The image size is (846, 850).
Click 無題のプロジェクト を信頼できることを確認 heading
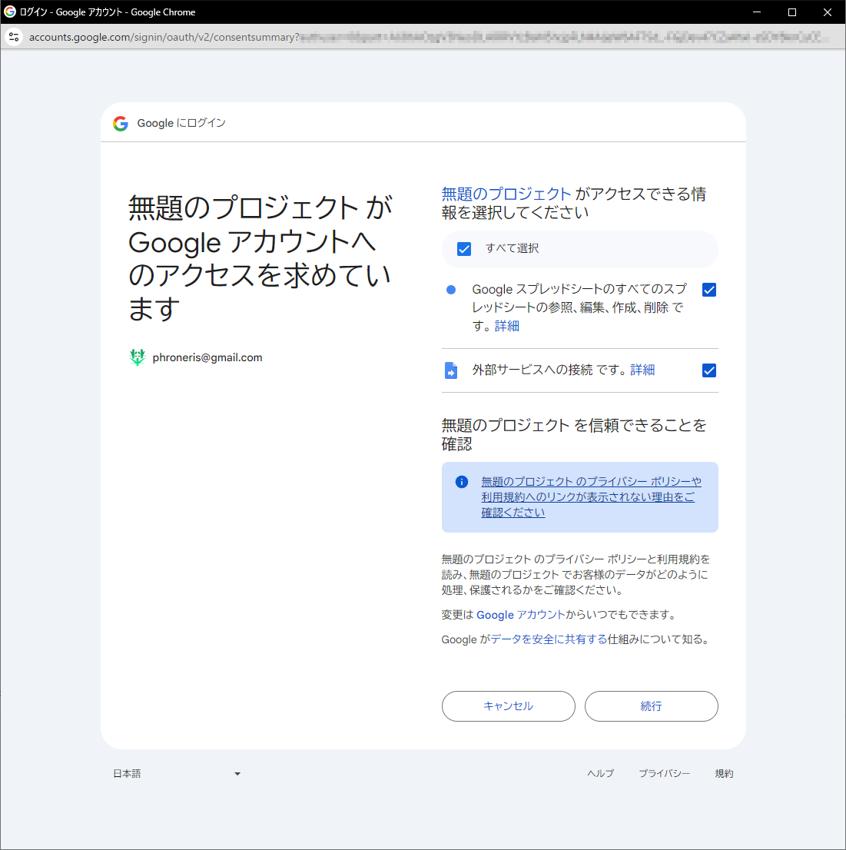[x=574, y=435]
